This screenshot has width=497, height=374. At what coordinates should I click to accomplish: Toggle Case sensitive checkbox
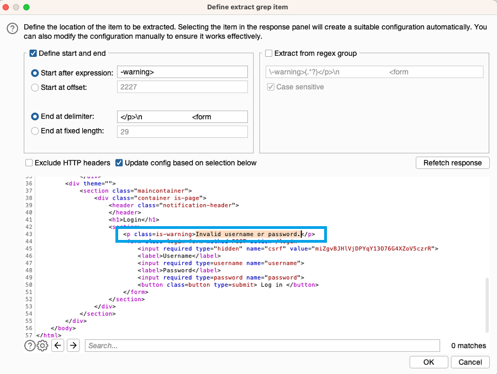coord(271,87)
